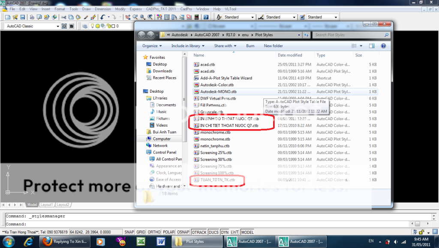Image resolution: width=439 pixels, height=248 pixels.
Task: Activate the Zoom Realtime tool
Action: tap(135, 17)
